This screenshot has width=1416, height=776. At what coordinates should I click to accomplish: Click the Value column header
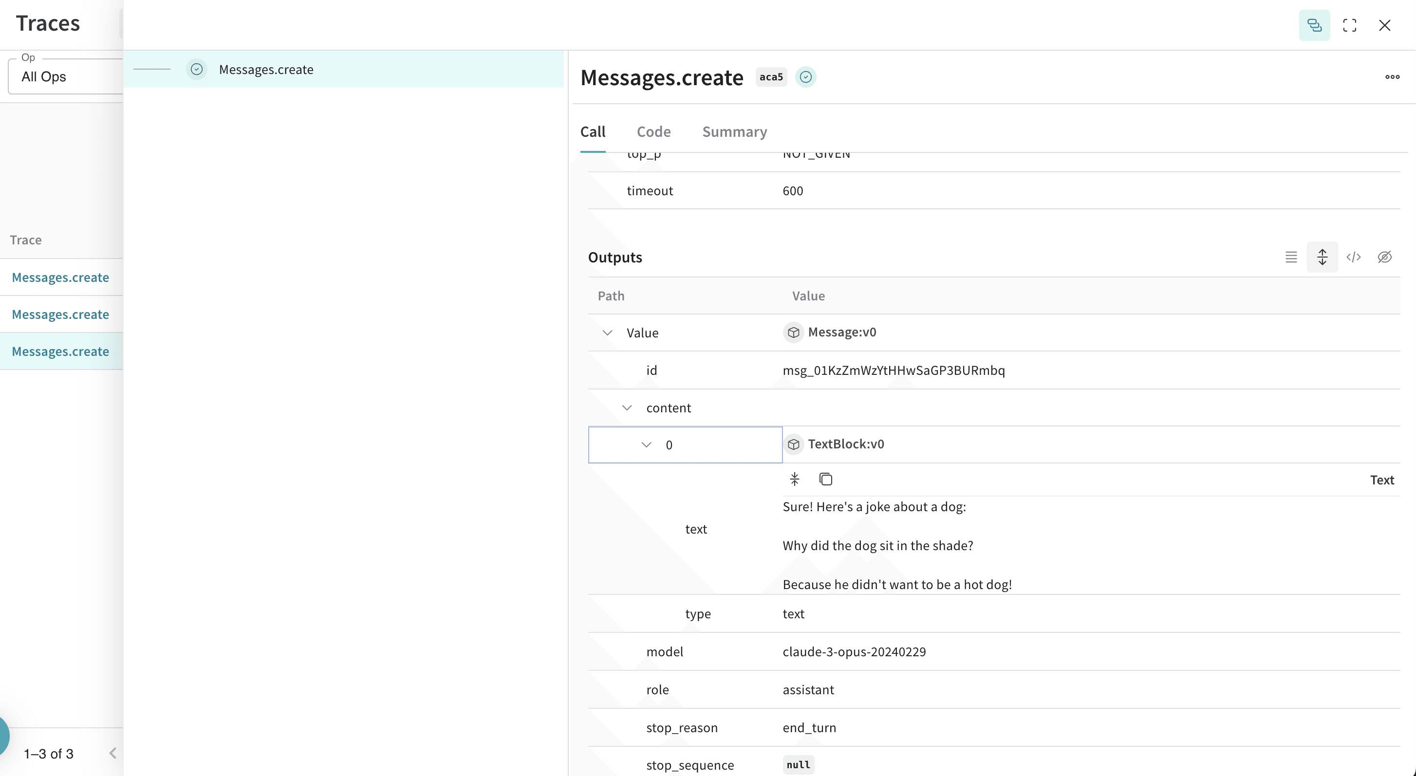[x=808, y=296]
